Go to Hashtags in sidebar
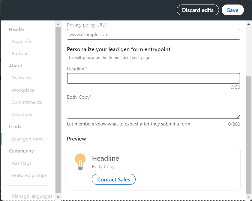Image resolution: width=252 pixels, height=201 pixels. [21, 163]
